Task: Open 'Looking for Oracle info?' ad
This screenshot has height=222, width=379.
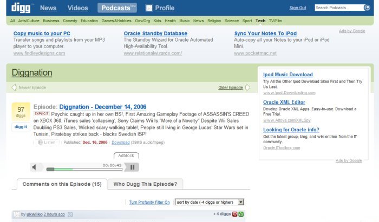Action: [x=291, y=130]
